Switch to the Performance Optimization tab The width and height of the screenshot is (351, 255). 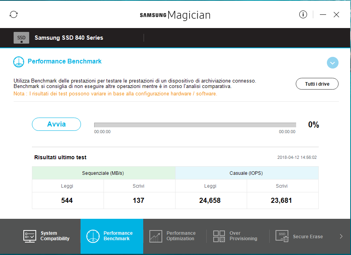[x=175, y=236]
